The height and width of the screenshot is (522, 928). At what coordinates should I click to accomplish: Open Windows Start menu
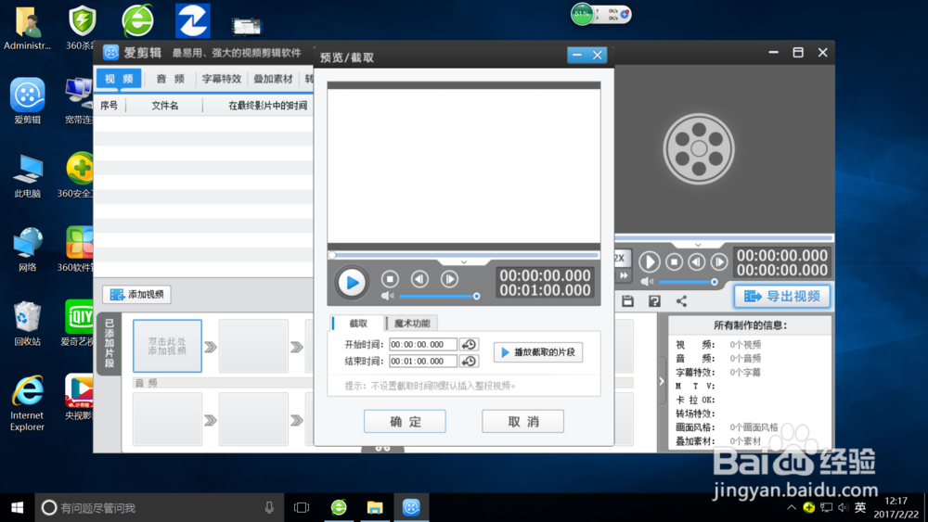(17, 507)
